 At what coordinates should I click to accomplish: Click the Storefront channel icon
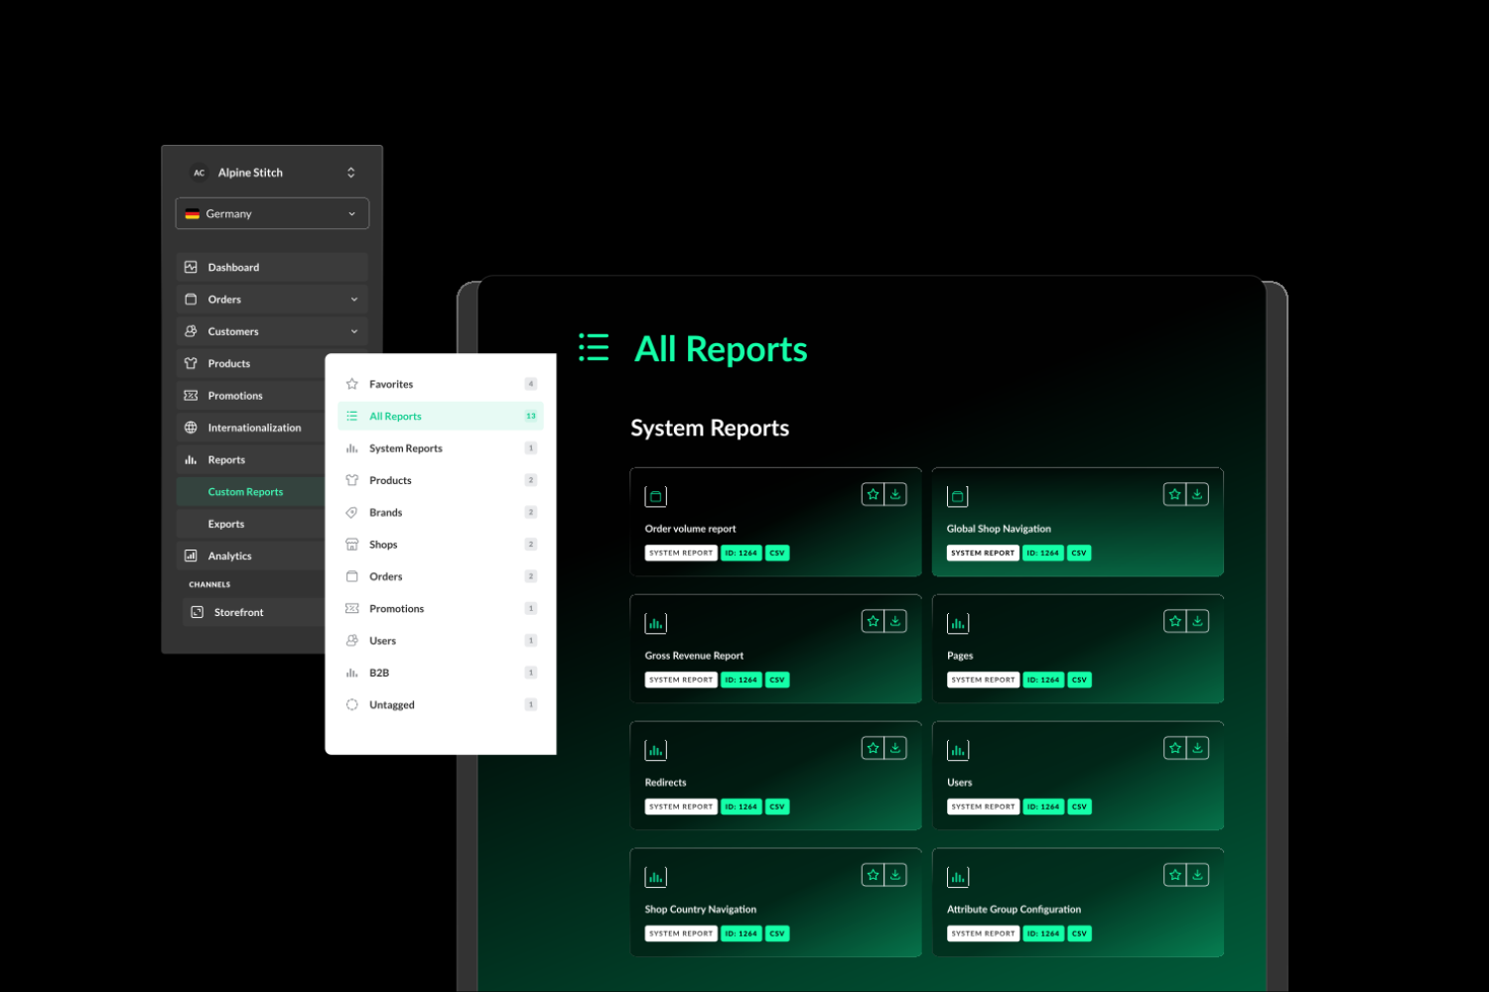[x=197, y=612]
